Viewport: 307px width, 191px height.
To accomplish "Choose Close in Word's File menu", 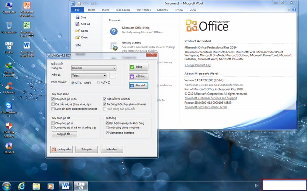I will pos(82,37).
